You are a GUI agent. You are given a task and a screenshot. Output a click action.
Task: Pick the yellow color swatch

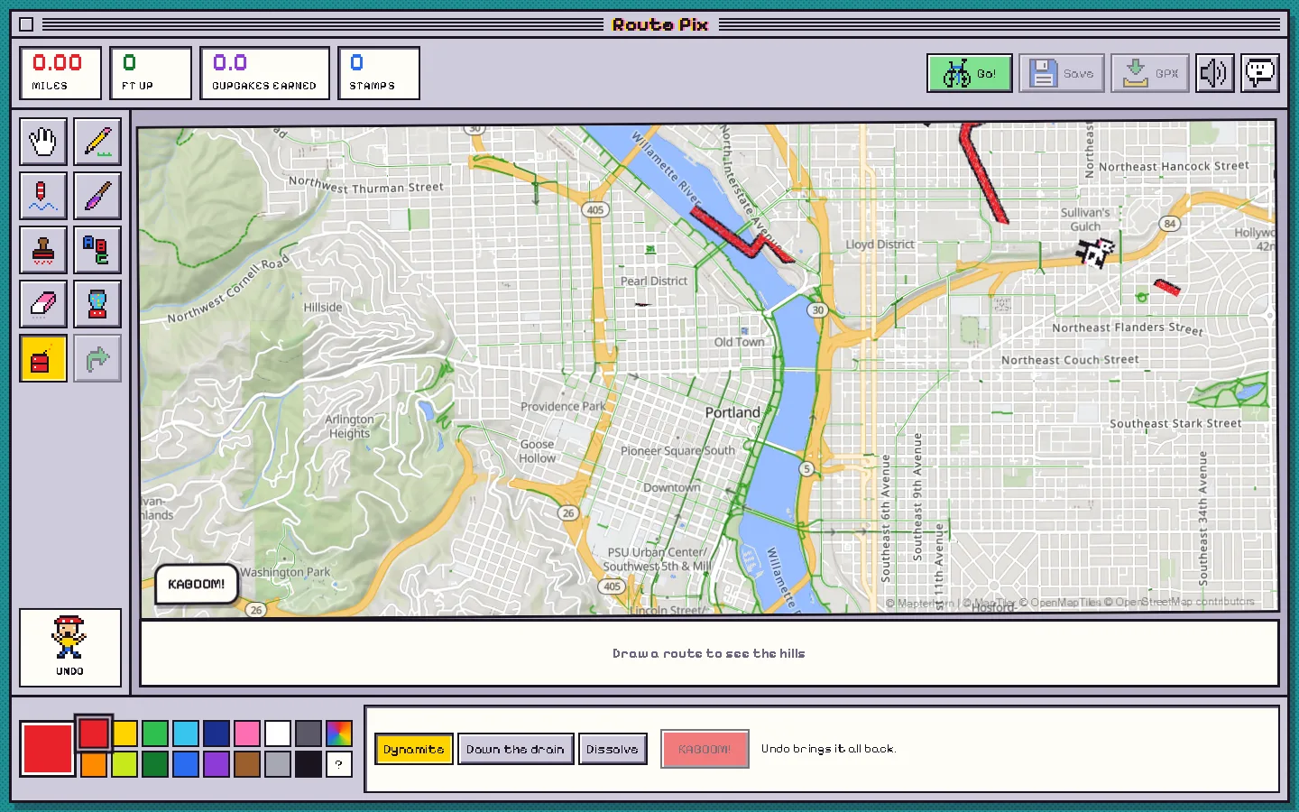tap(124, 734)
